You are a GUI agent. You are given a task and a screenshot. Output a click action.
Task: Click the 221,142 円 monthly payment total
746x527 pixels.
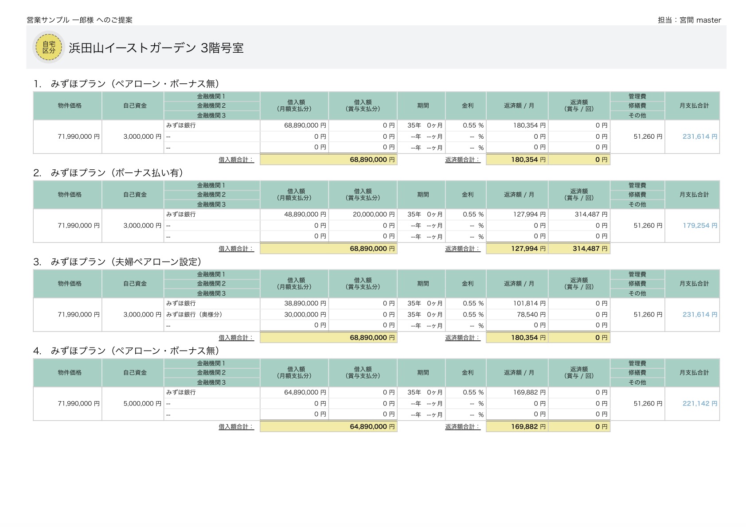click(x=700, y=403)
